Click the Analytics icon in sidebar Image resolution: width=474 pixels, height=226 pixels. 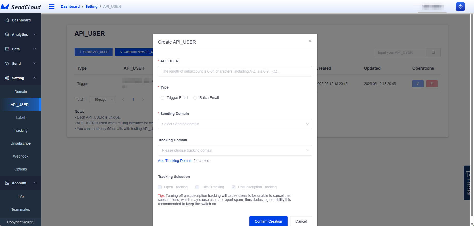click(x=7, y=35)
